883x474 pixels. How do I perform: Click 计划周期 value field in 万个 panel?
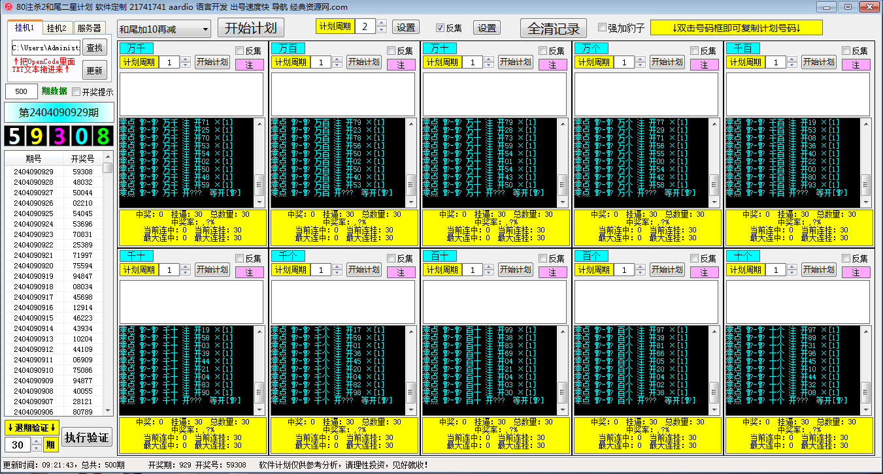pyautogui.click(x=624, y=62)
